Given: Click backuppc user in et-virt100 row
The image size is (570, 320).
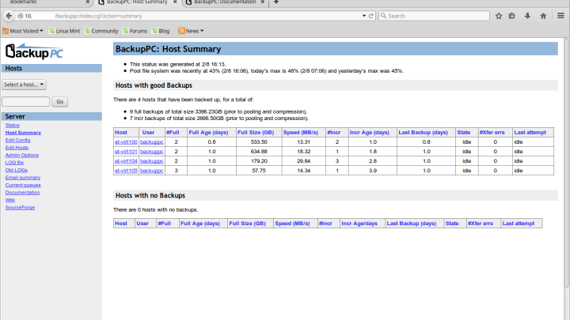Looking at the screenshot, I should pos(151,142).
